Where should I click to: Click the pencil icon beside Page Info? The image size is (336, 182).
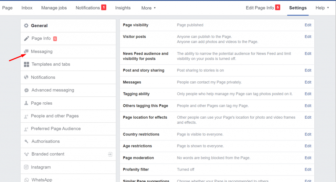tap(26, 39)
